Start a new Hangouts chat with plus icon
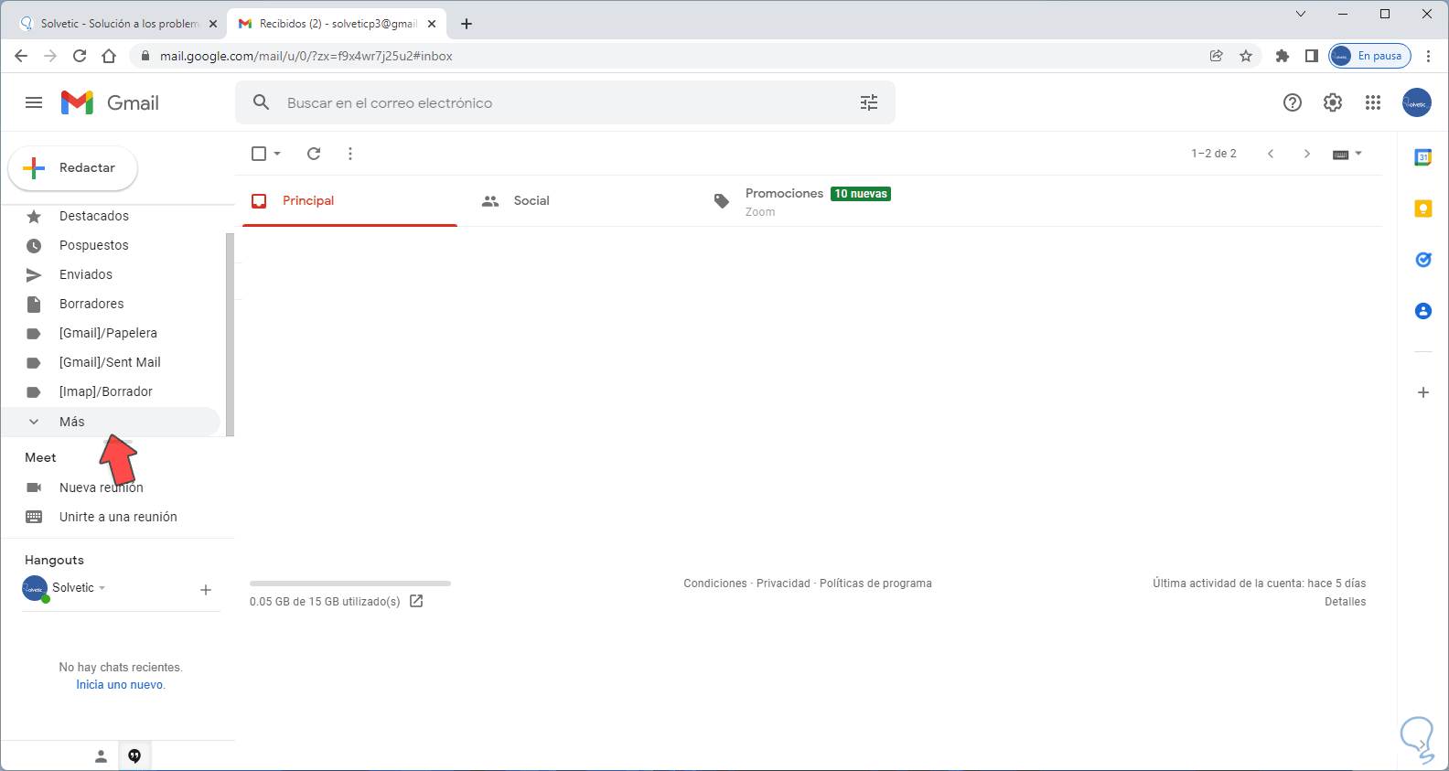This screenshot has width=1449, height=771. [206, 590]
